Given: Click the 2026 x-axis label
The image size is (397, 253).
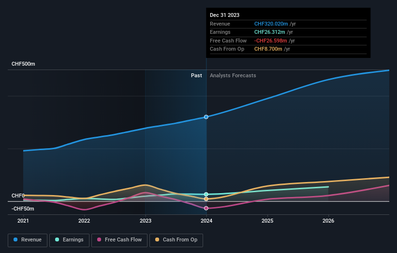Looking at the screenshot, I should tap(328, 221).
